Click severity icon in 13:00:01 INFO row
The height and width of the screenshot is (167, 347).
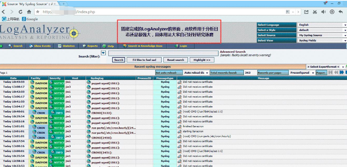tap(53, 152)
